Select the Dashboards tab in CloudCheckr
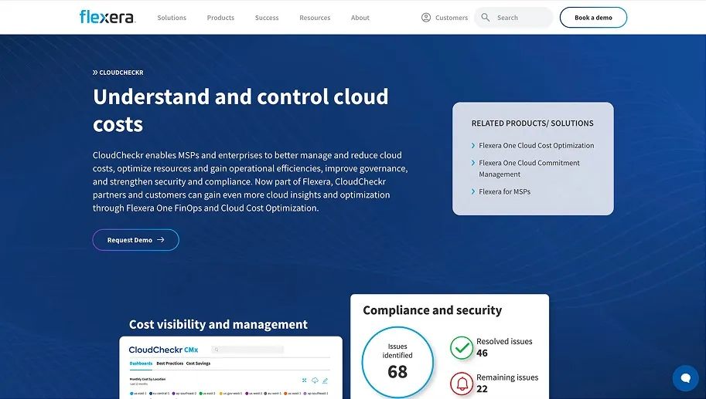 [141, 363]
